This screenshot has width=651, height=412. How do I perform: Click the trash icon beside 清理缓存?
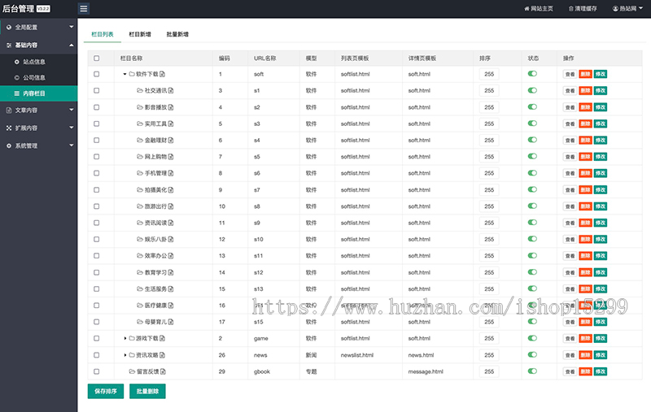point(571,9)
